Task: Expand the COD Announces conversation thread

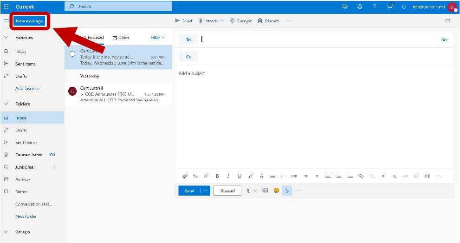Action: click(82, 94)
